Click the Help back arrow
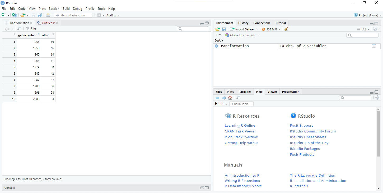This screenshot has width=383, height=193. pos(217,98)
